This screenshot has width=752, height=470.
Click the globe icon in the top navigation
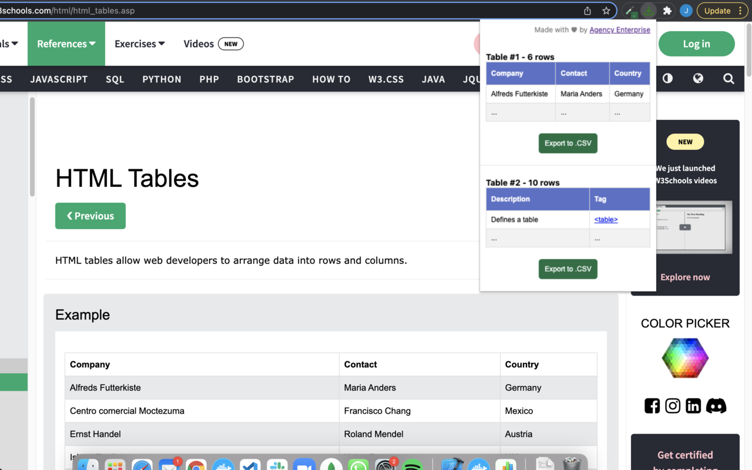pyautogui.click(x=698, y=79)
